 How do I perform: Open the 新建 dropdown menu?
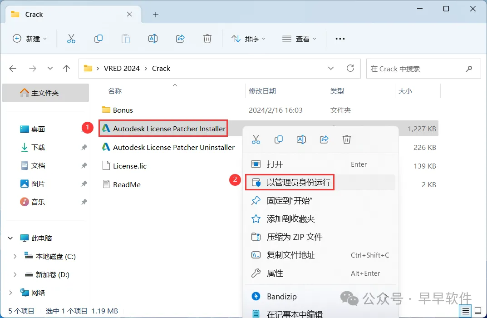coord(30,39)
